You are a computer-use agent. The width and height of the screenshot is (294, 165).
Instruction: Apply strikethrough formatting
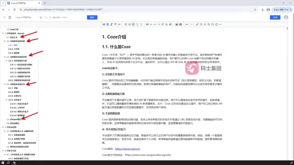point(115,24)
